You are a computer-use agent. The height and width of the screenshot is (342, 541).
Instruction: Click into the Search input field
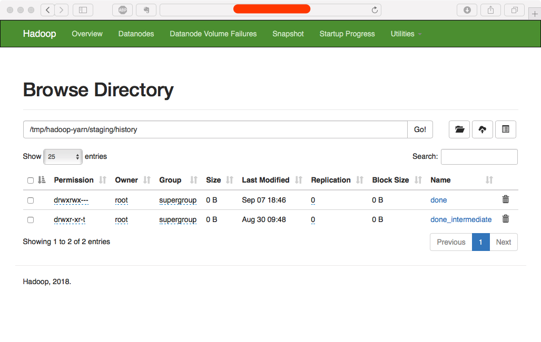coord(479,157)
